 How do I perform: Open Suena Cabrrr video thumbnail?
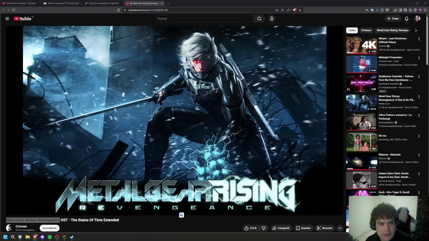point(361,180)
